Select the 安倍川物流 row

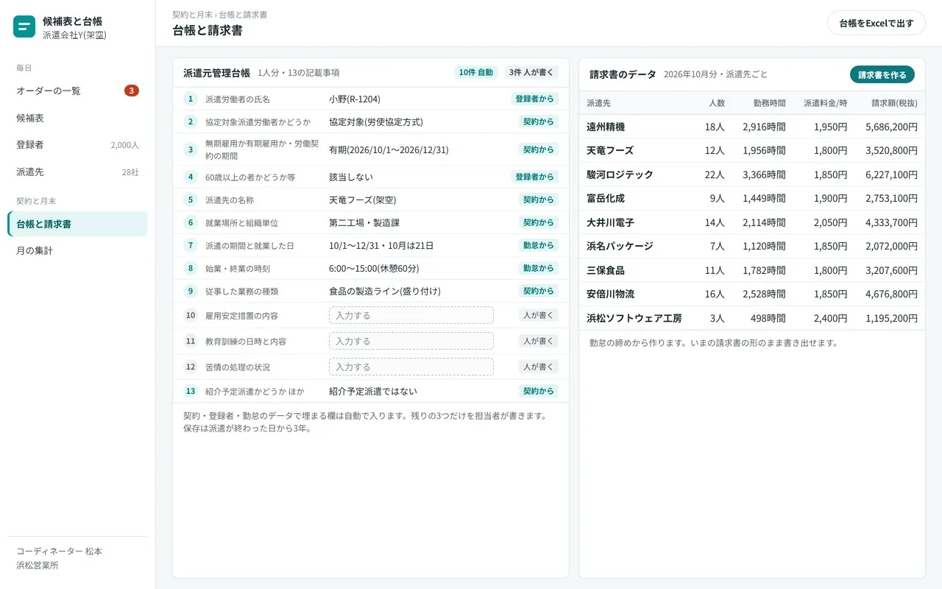(x=752, y=294)
